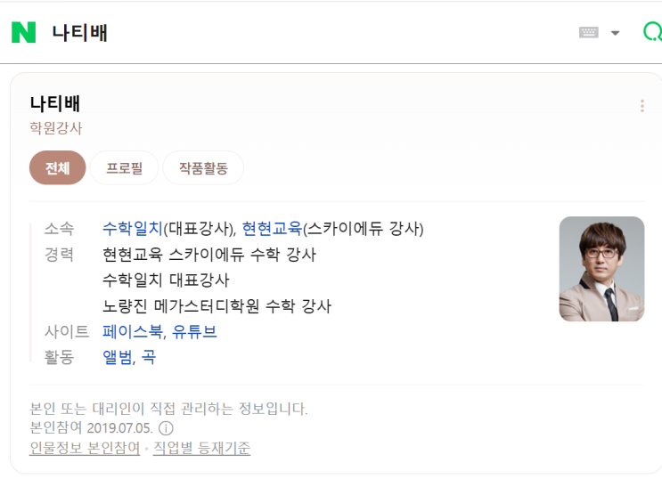Click the info icon next to 본인참여 date
This screenshot has height=487, width=662.
coord(166,428)
